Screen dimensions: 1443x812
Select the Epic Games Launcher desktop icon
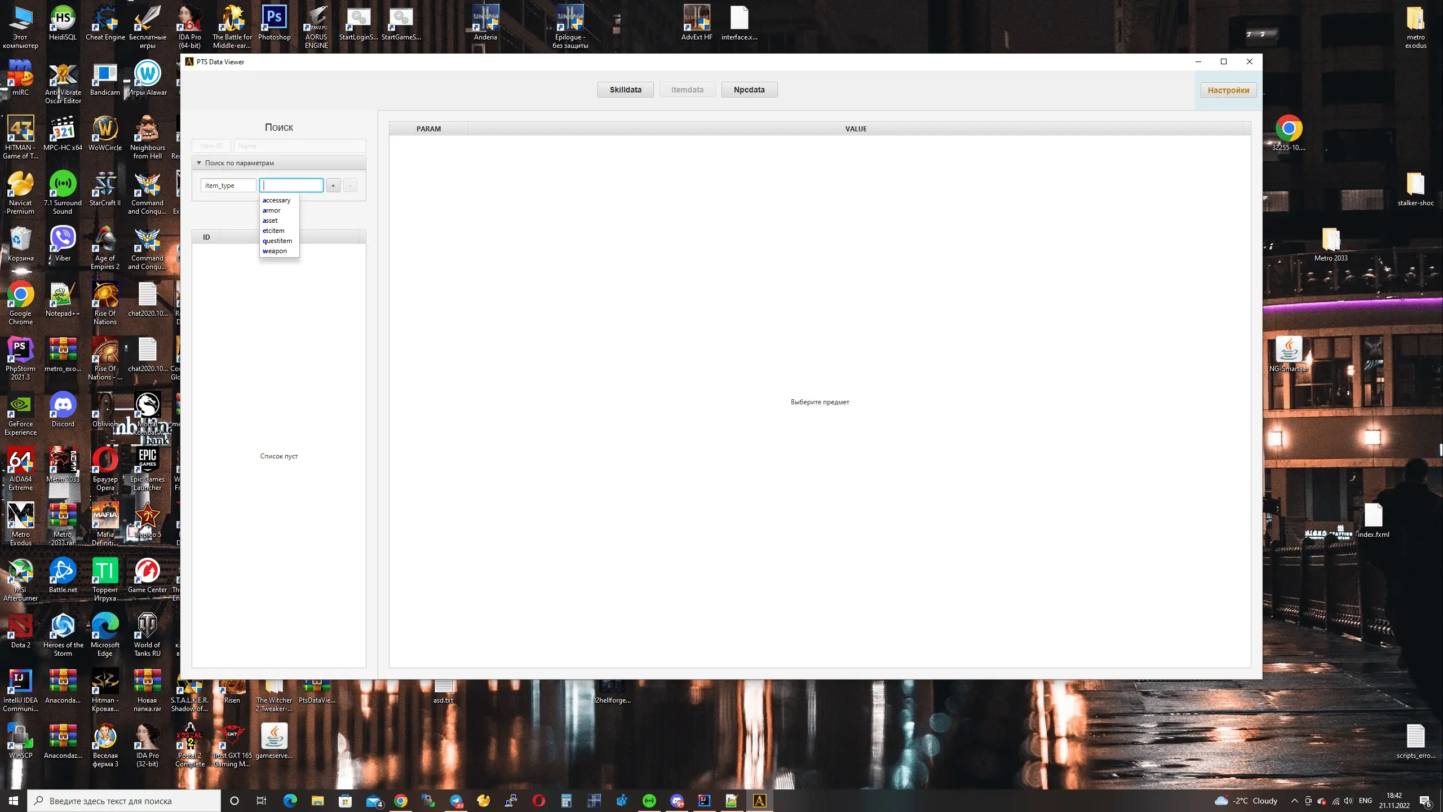[147, 469]
